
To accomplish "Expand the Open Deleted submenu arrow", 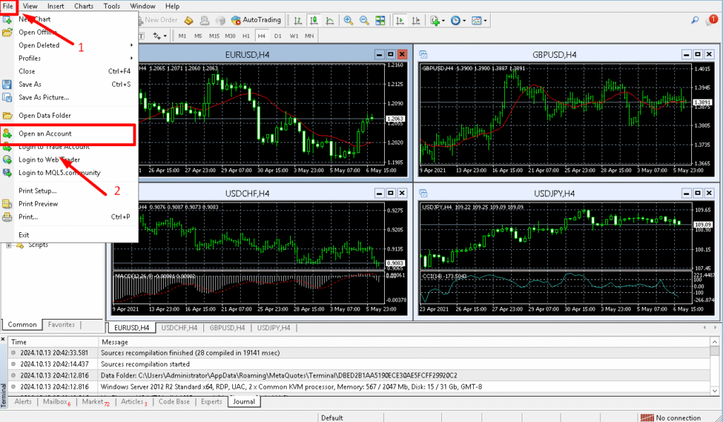I will (x=131, y=45).
